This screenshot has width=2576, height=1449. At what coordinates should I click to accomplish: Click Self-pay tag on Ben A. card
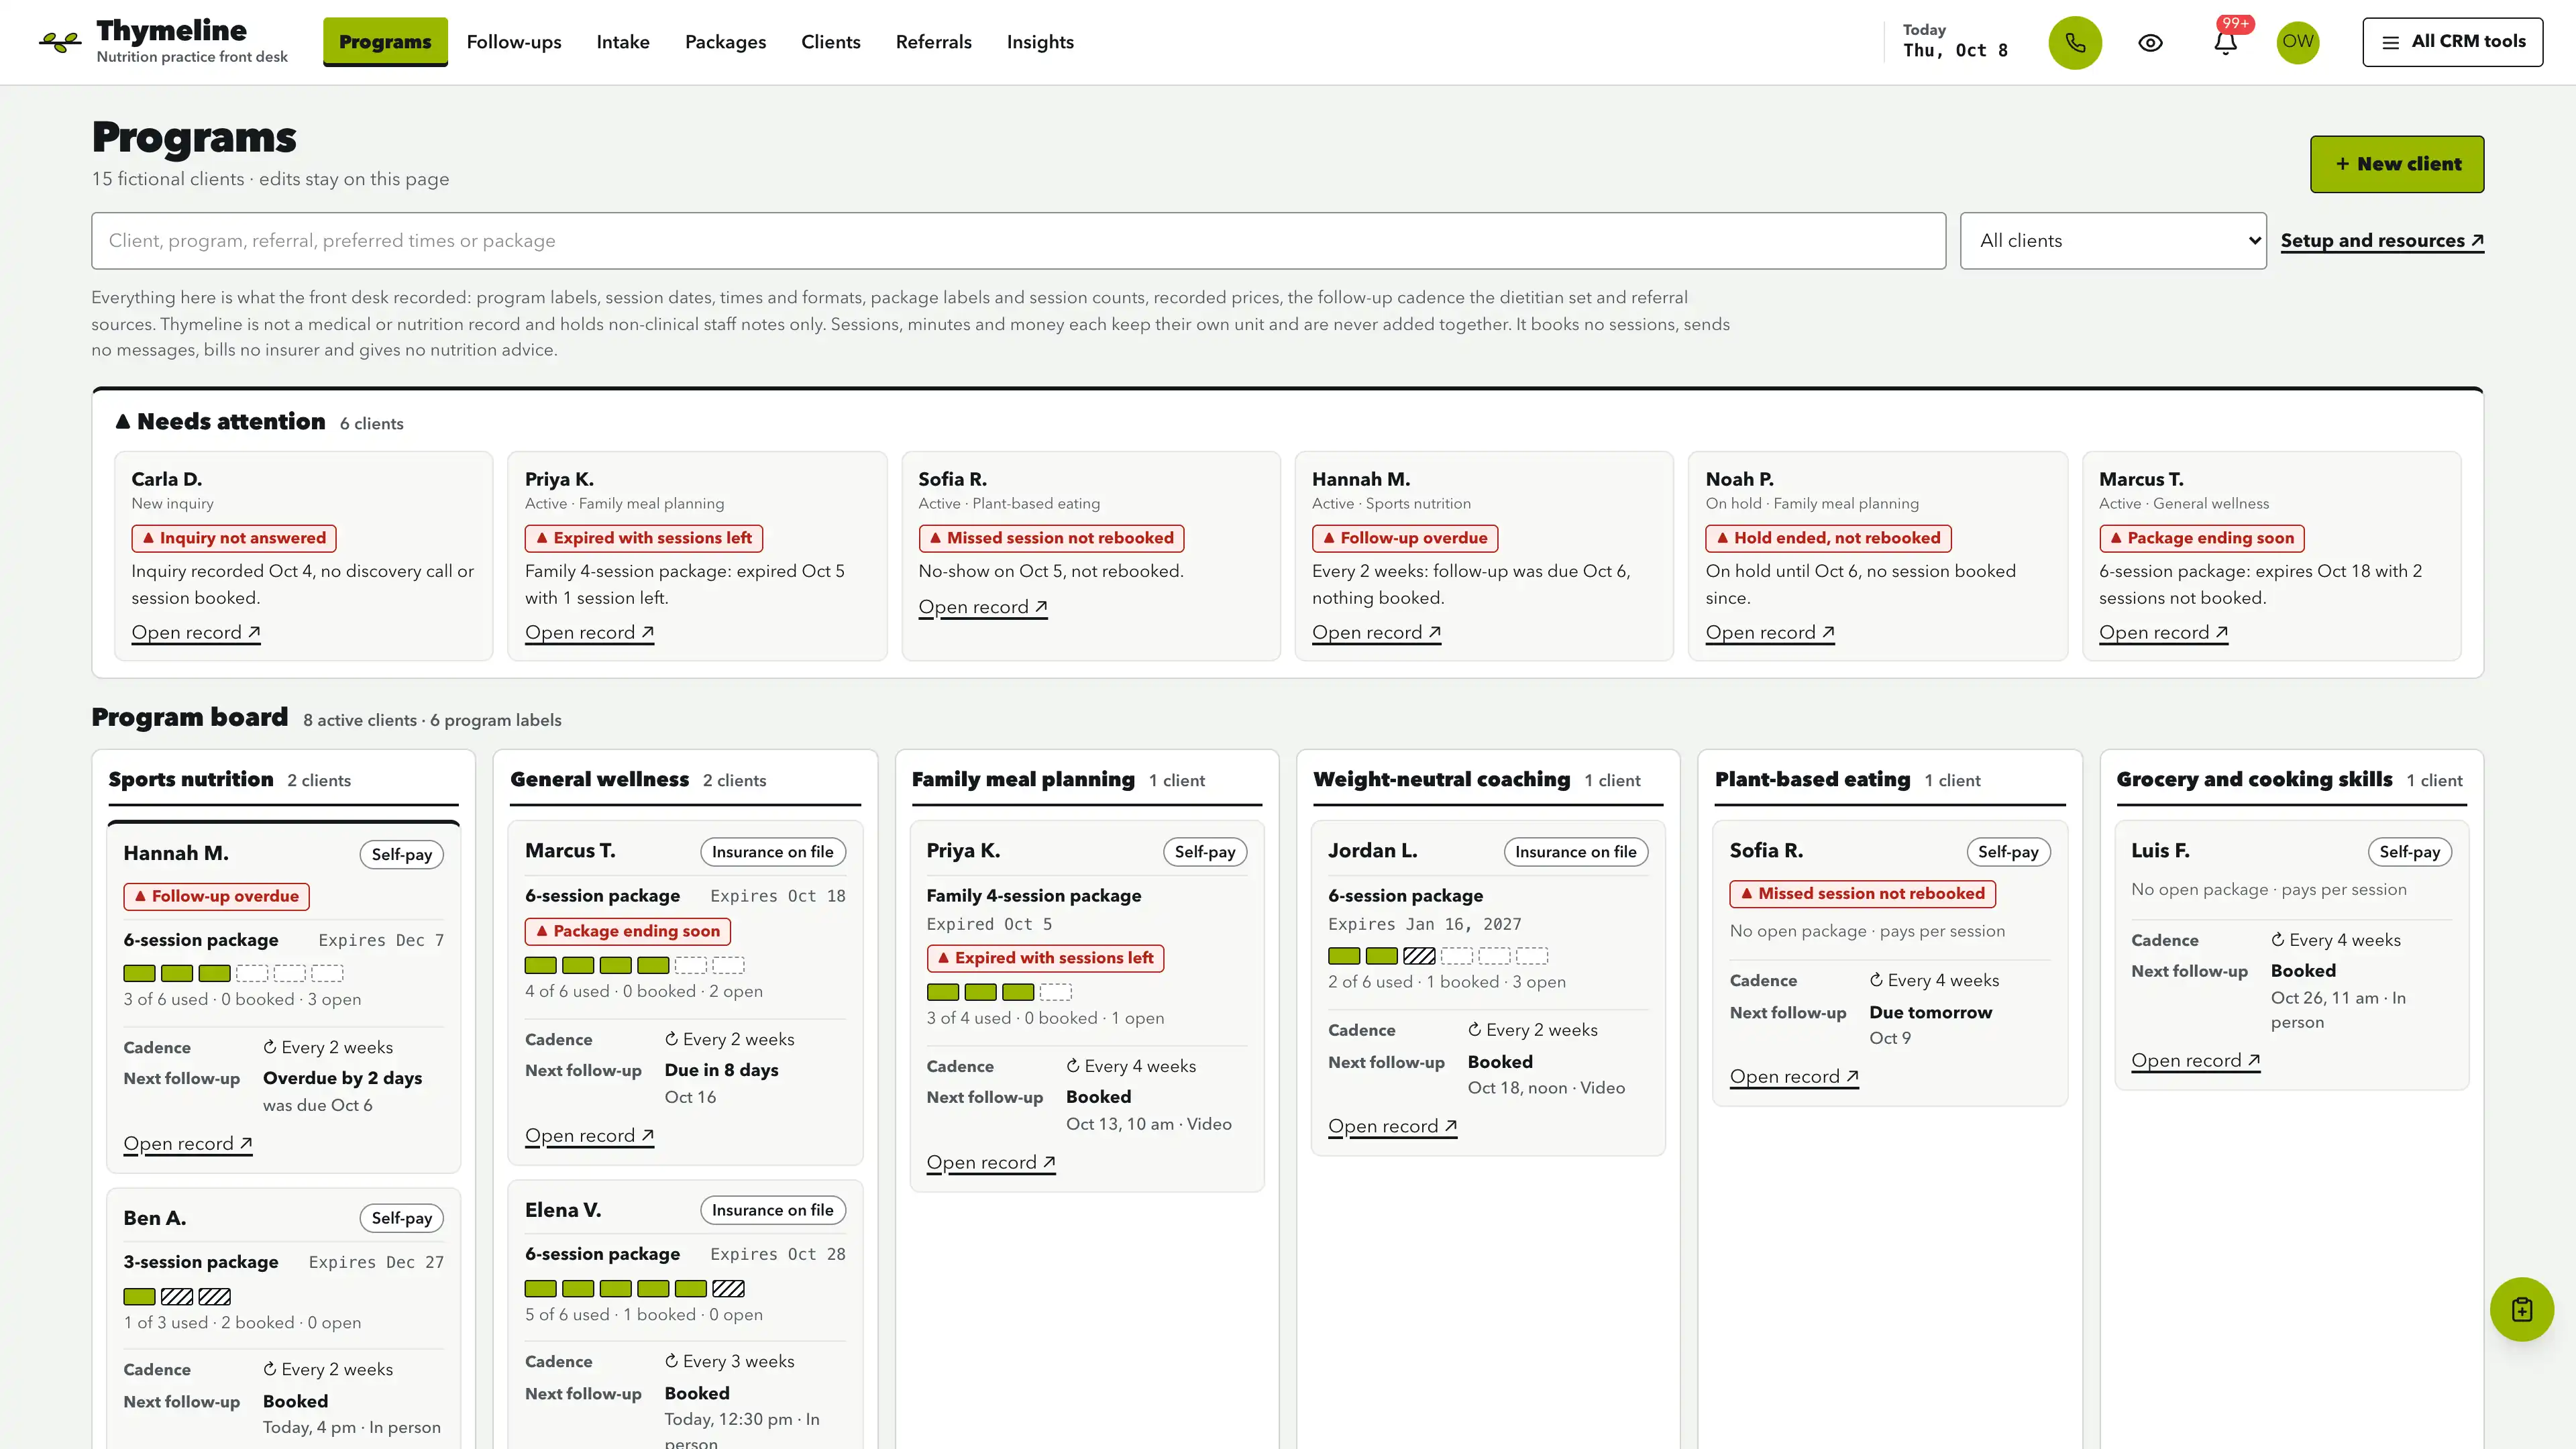pyautogui.click(x=401, y=1218)
